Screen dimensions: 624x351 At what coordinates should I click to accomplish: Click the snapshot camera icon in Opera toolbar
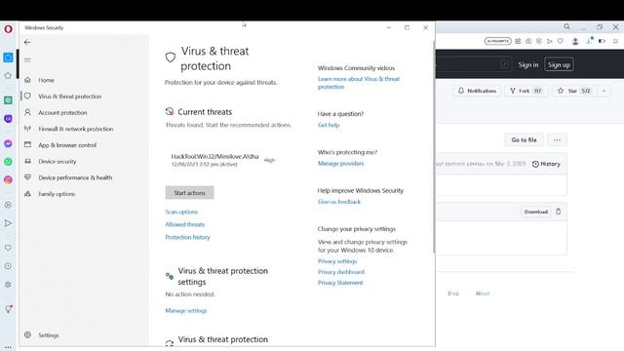tap(528, 41)
